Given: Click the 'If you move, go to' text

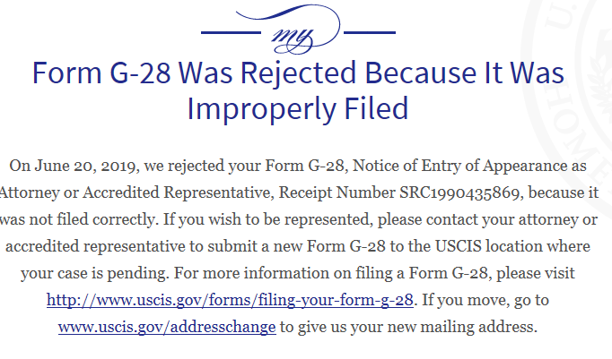Looking at the screenshot, I should pos(485,300).
